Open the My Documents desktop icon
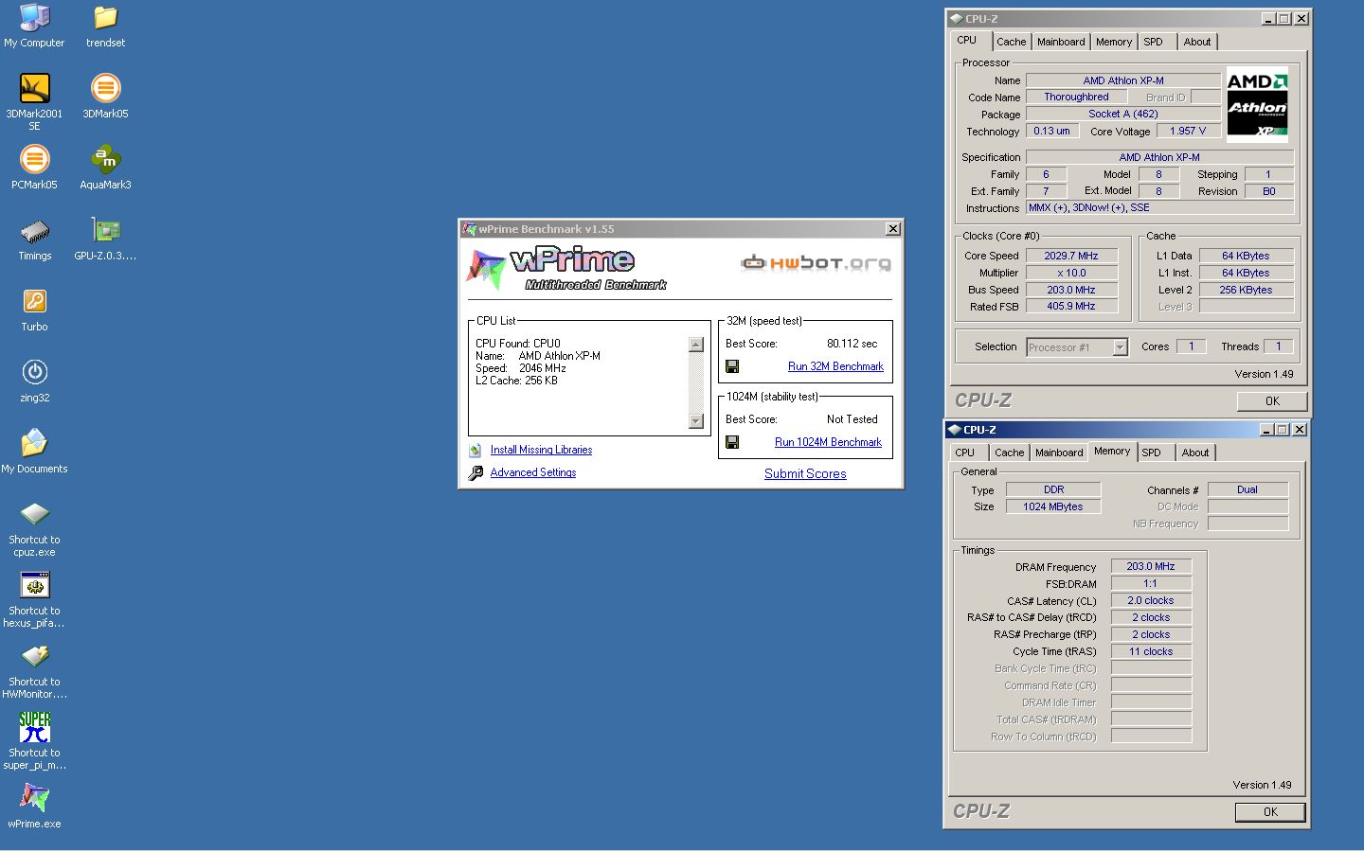 point(34,442)
